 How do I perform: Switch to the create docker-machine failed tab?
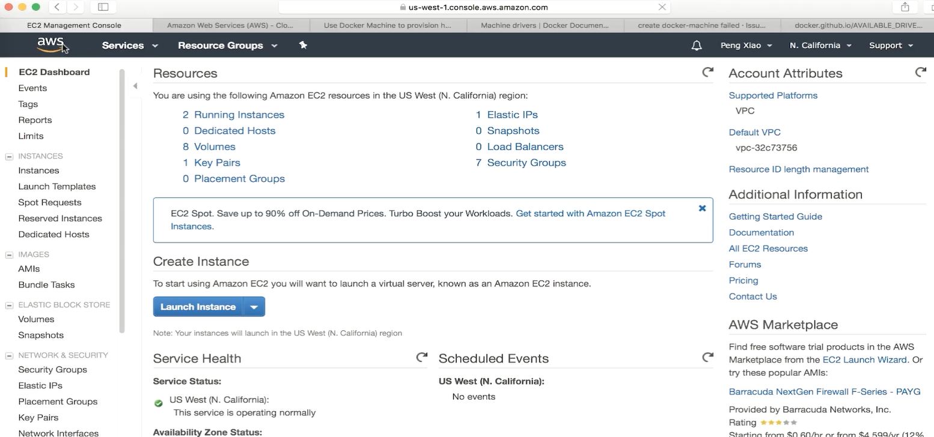point(701,25)
